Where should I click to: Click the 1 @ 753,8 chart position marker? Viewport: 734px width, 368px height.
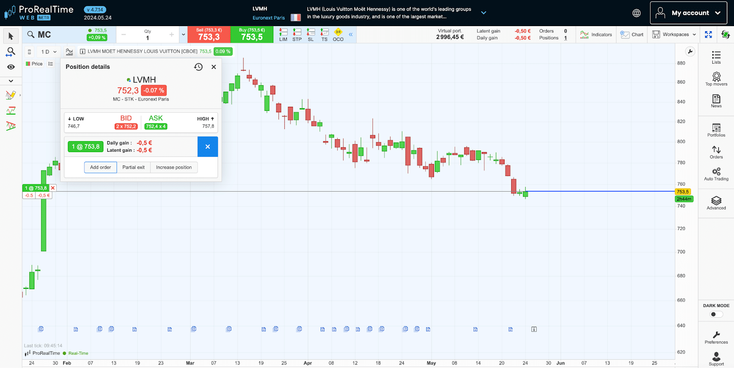click(x=36, y=188)
